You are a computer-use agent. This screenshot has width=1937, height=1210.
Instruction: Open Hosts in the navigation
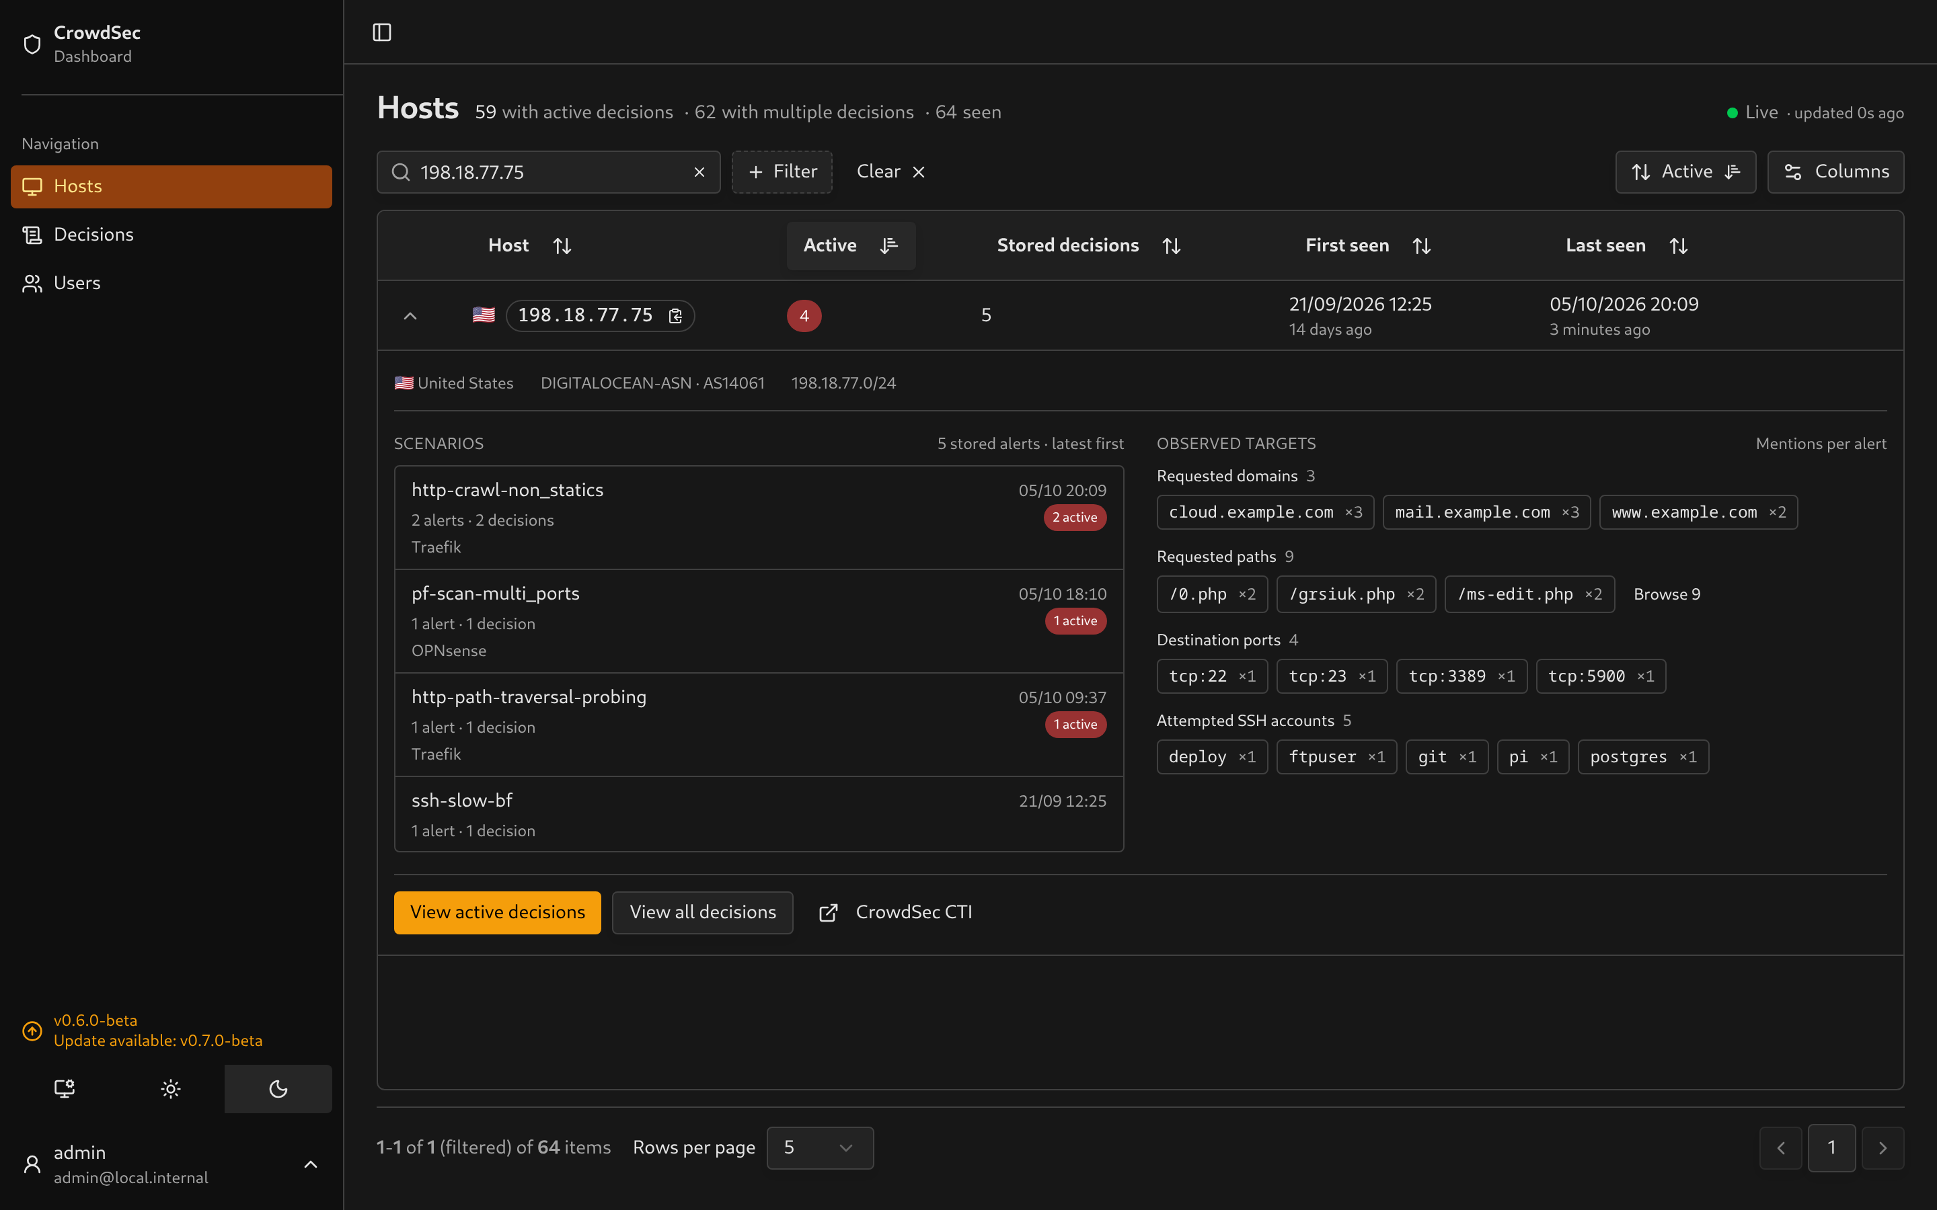pos(172,186)
